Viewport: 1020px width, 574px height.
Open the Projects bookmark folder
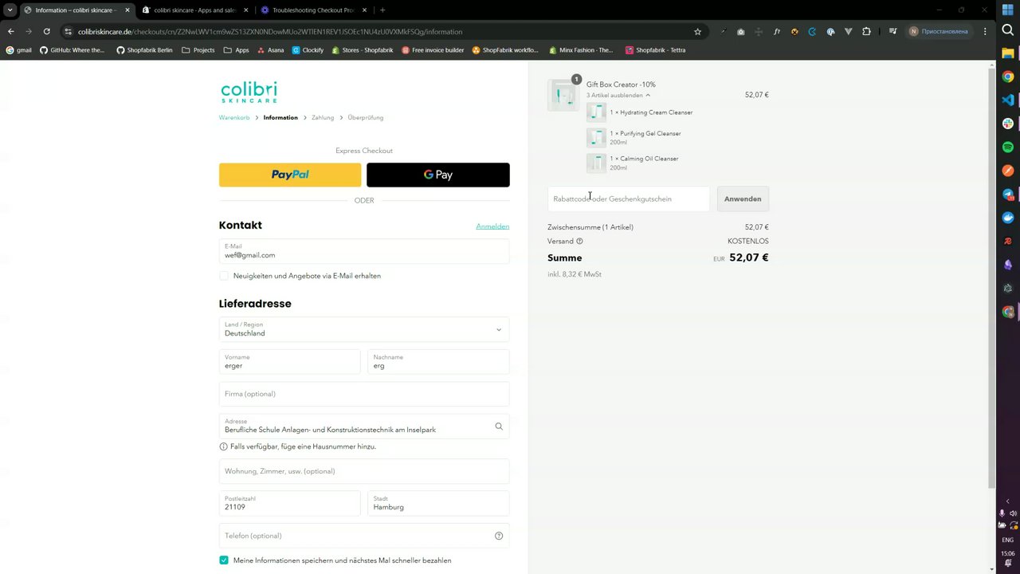198,49
